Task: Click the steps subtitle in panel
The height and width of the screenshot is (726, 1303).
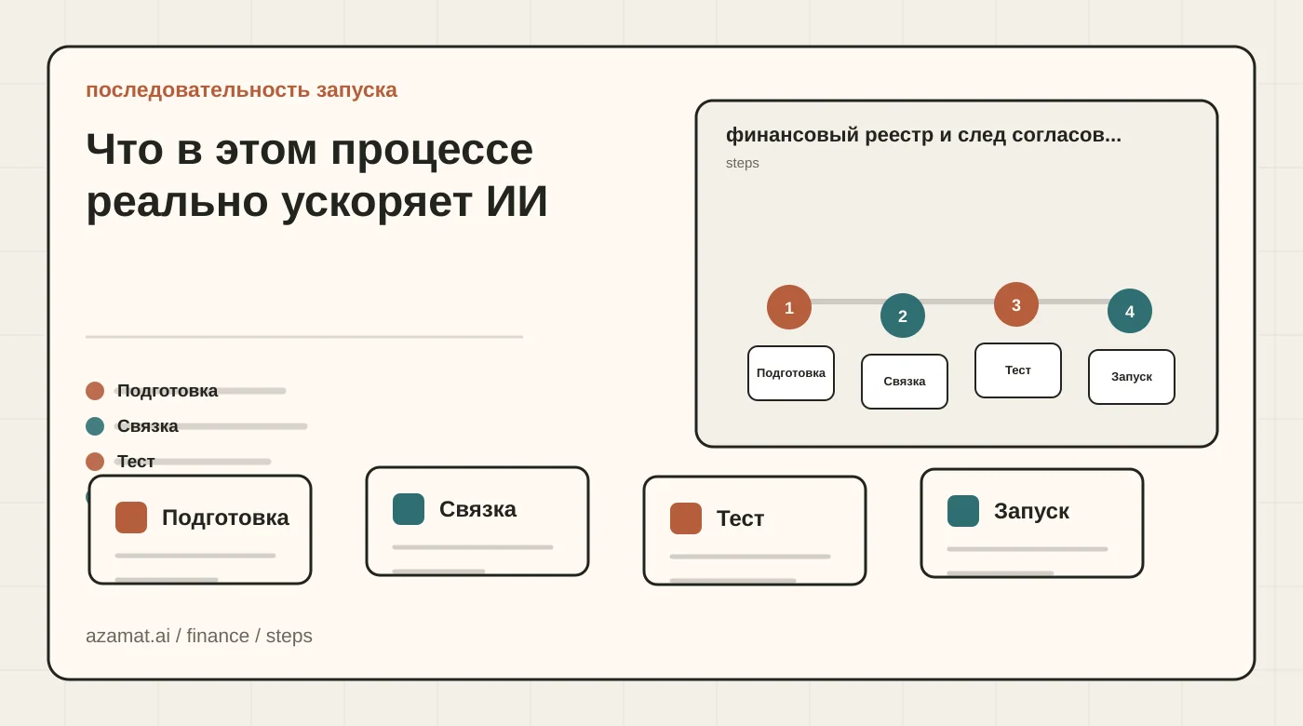Action: coord(743,163)
